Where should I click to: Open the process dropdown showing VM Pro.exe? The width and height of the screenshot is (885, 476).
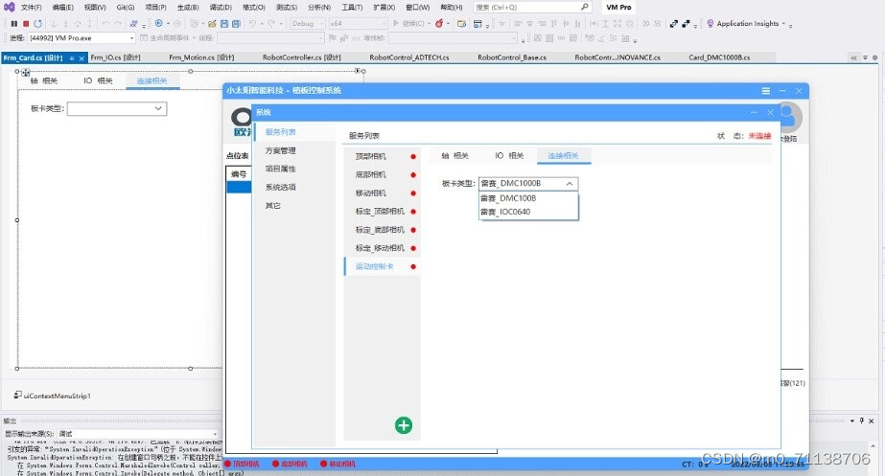(x=131, y=38)
